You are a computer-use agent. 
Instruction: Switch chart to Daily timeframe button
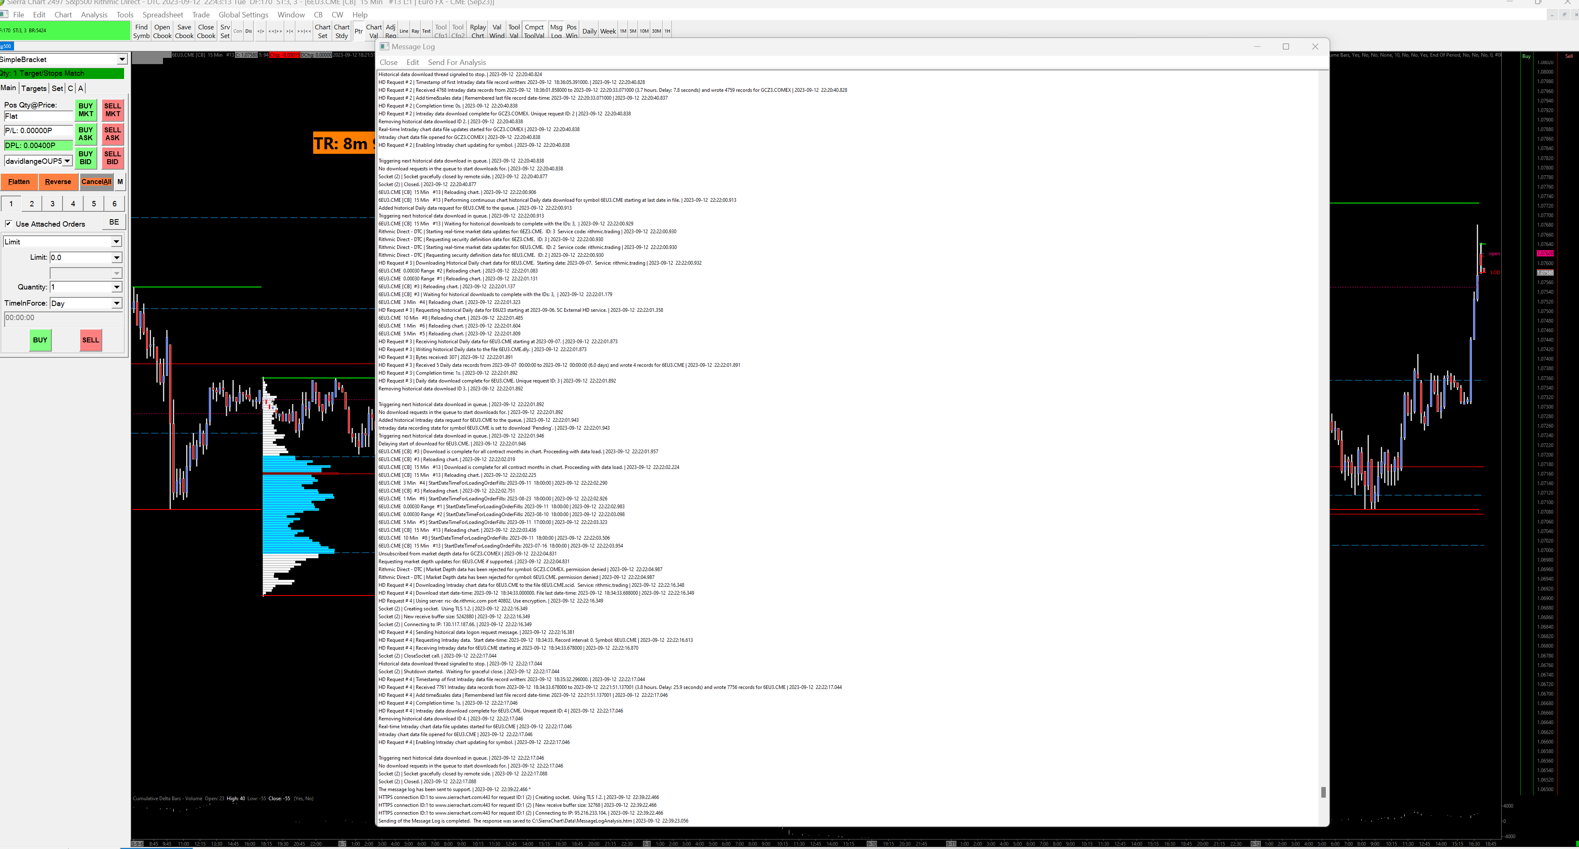tap(589, 31)
